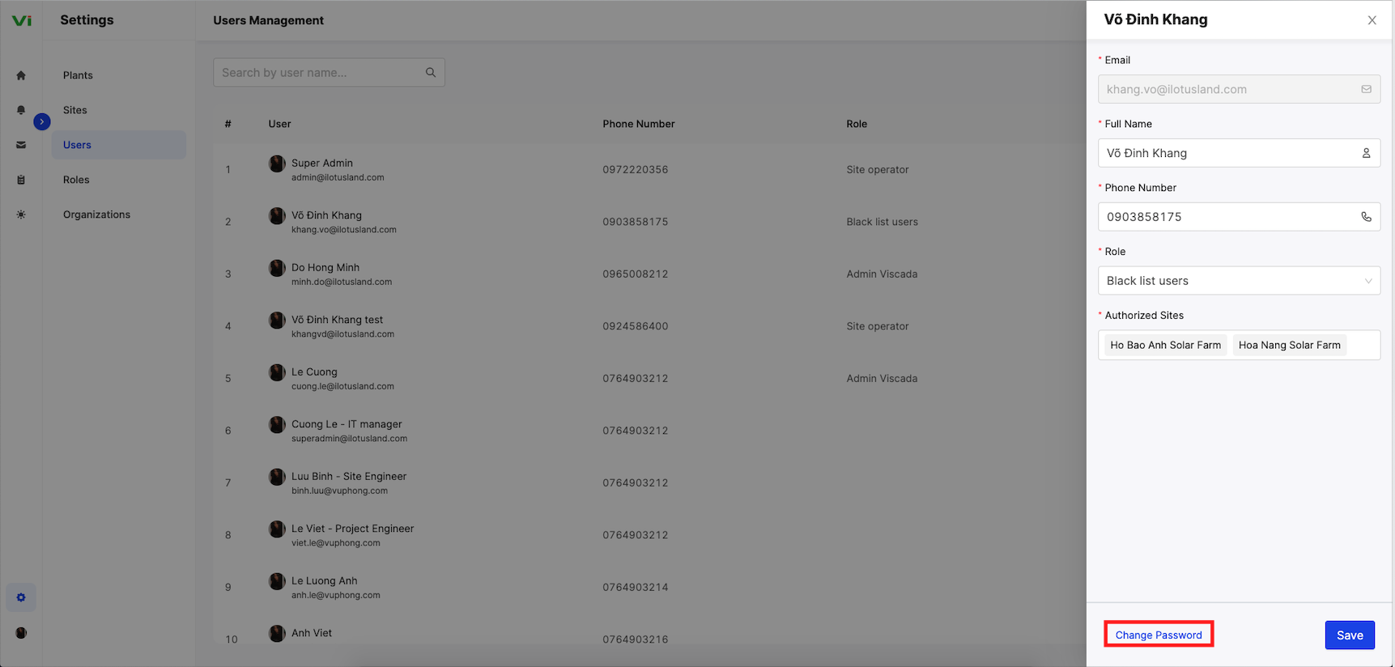This screenshot has height=667, width=1395.
Task: Click avatar of Cuong Le - IT manager
Action: [x=277, y=425]
